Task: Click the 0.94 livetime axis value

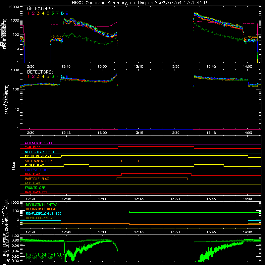Action: click(x=15, y=251)
